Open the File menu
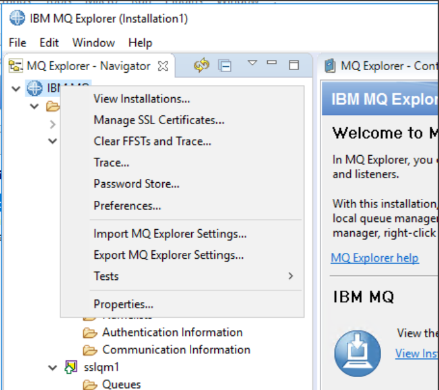The image size is (439, 390). [17, 43]
